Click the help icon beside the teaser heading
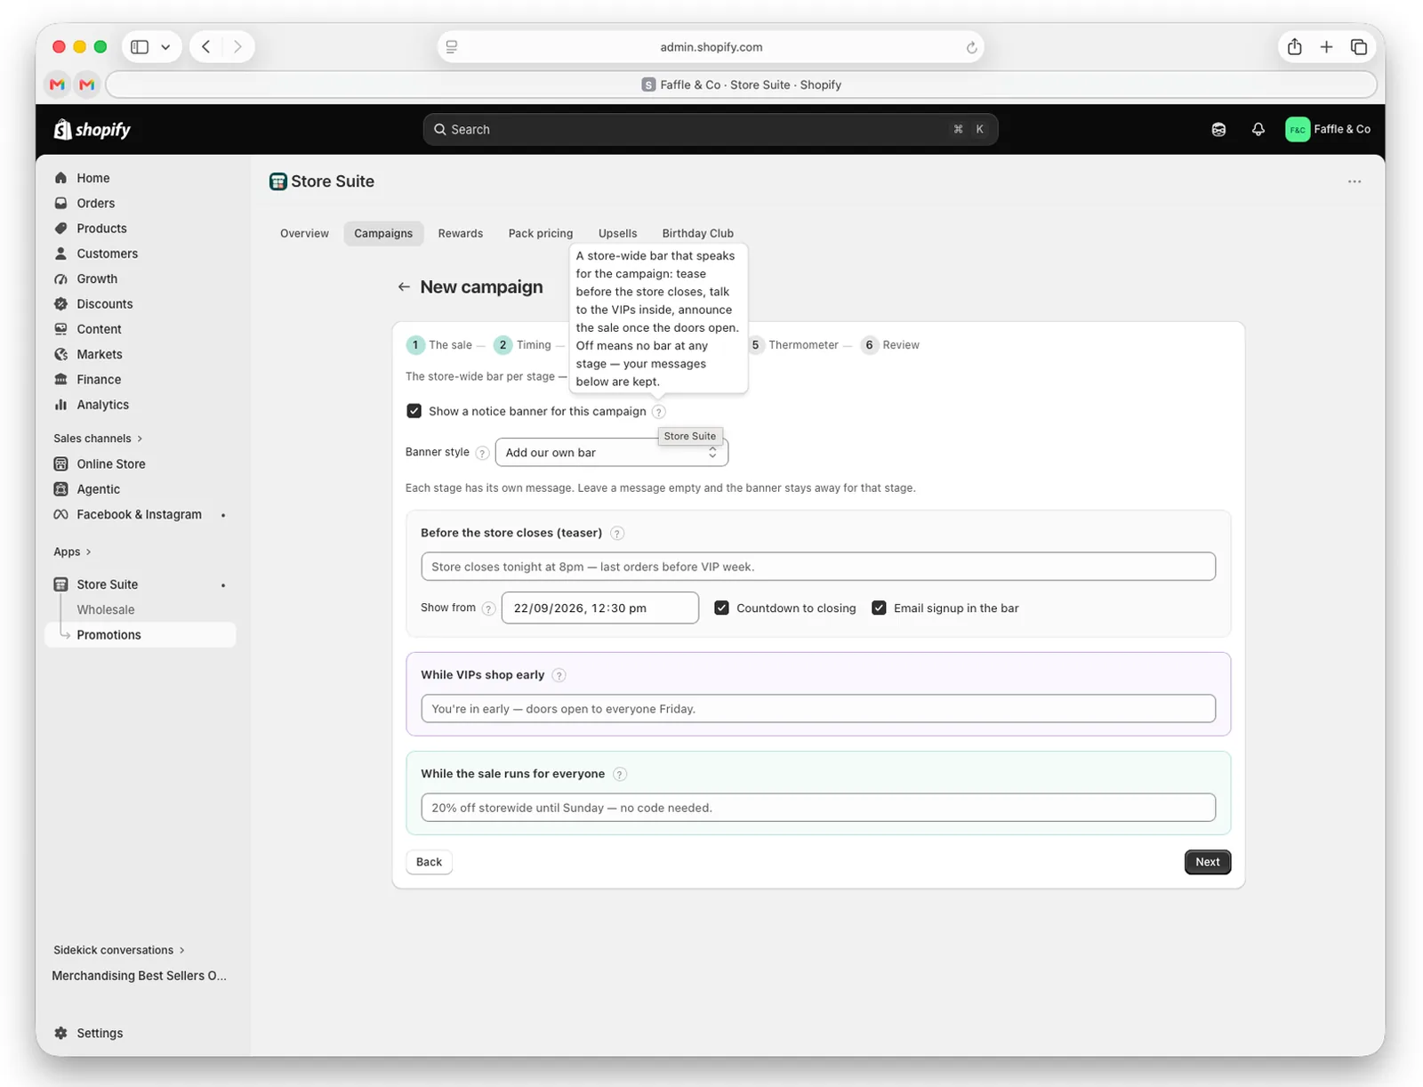 [617, 534]
